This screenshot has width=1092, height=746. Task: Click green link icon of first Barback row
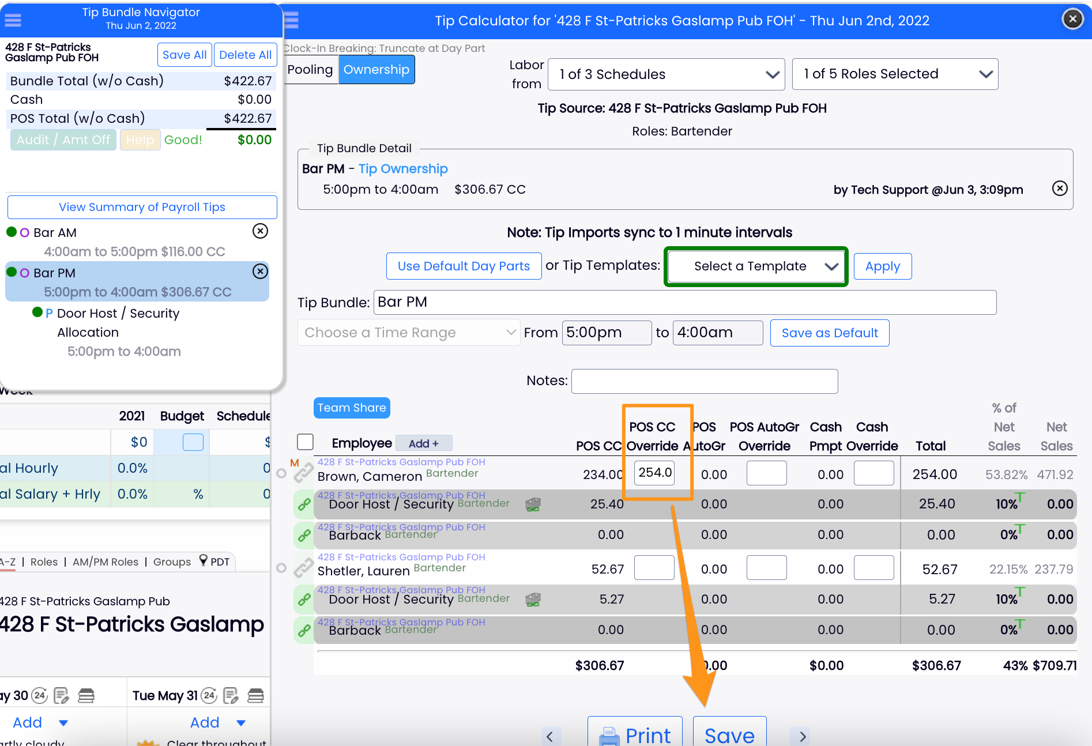point(304,535)
